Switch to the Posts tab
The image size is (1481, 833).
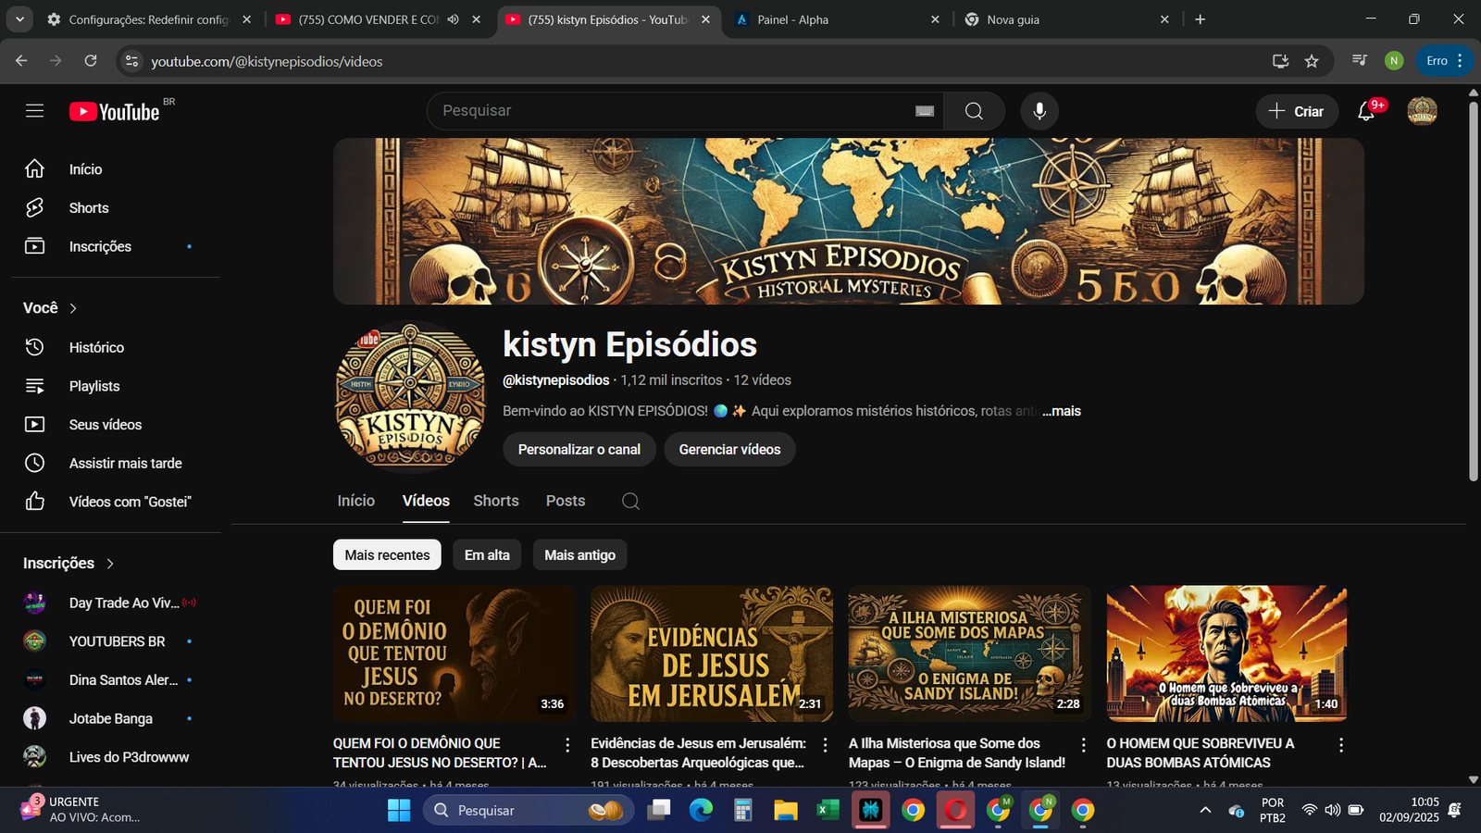tap(566, 501)
